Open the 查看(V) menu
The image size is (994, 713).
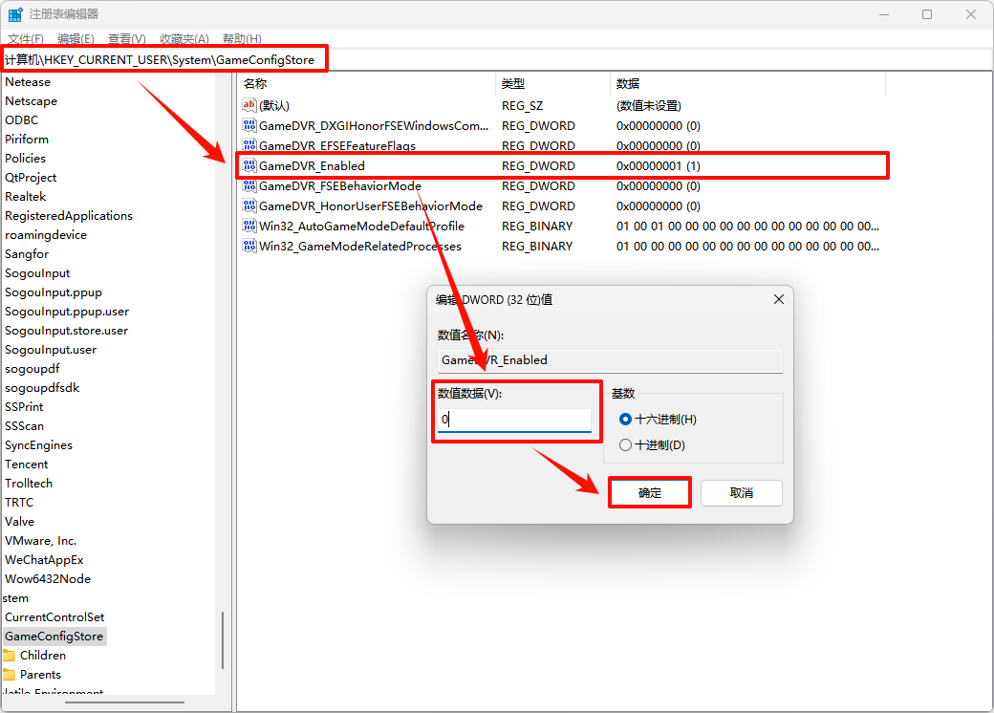click(x=127, y=38)
